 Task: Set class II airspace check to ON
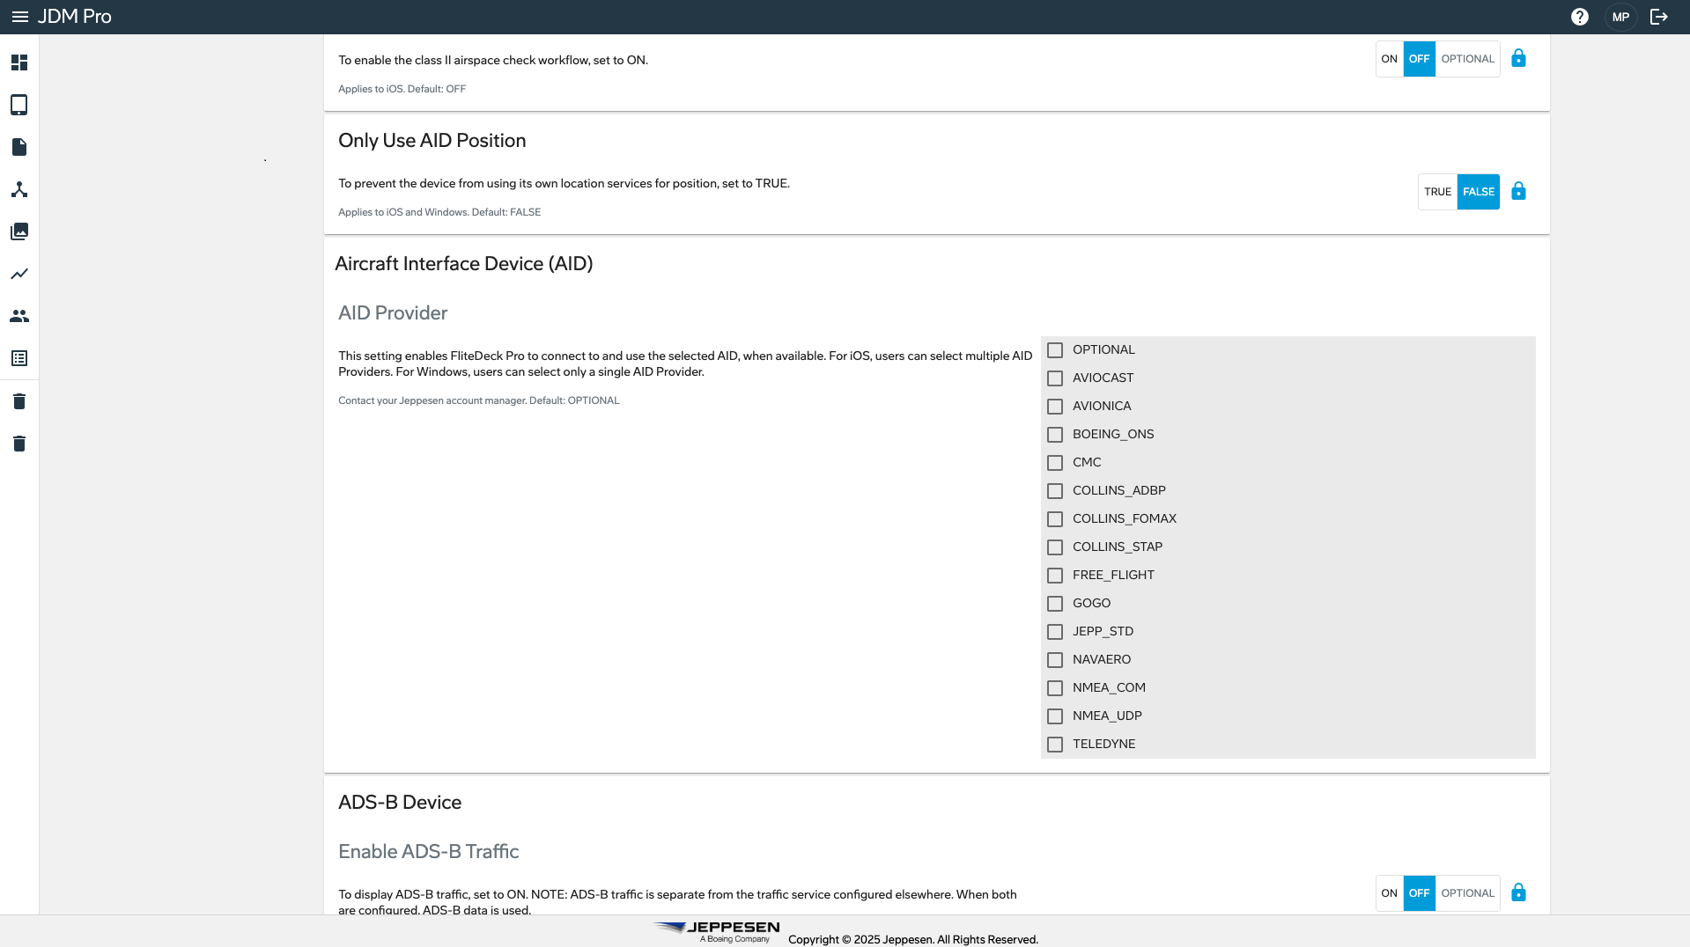point(1390,59)
